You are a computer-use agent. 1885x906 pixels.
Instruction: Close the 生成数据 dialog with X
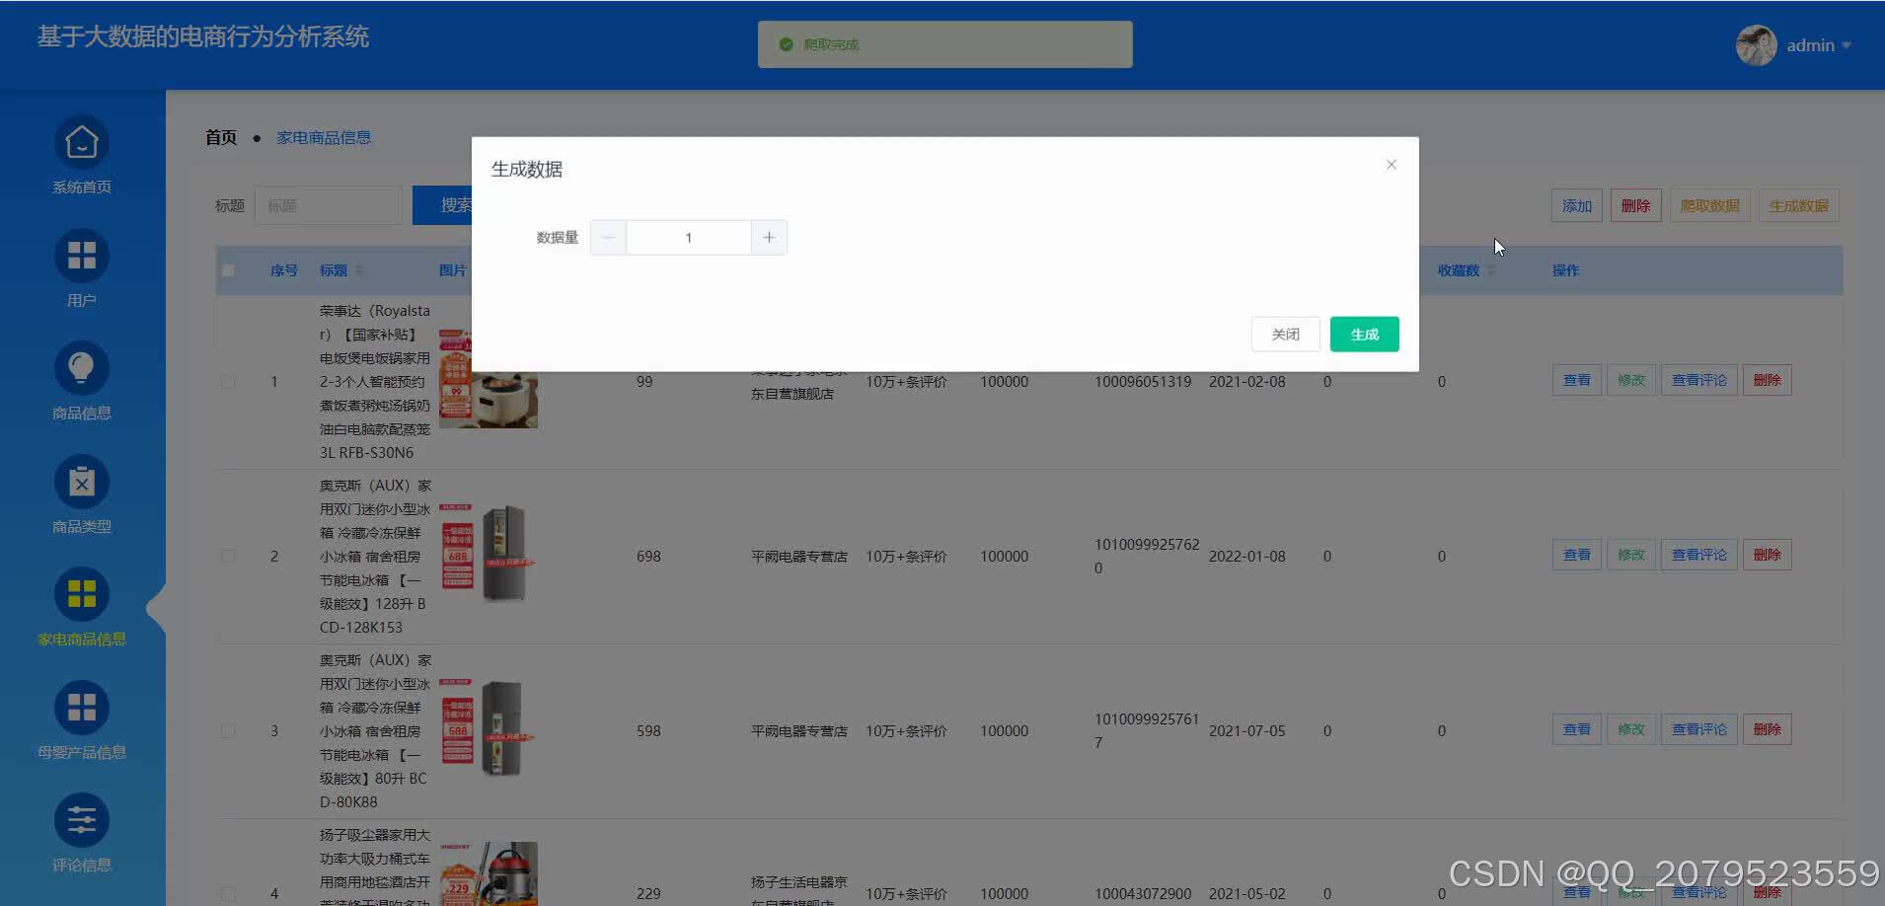[x=1391, y=165]
